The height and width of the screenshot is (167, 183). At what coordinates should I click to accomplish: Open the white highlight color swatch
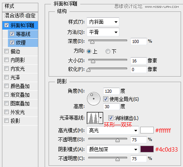(x=147, y=130)
